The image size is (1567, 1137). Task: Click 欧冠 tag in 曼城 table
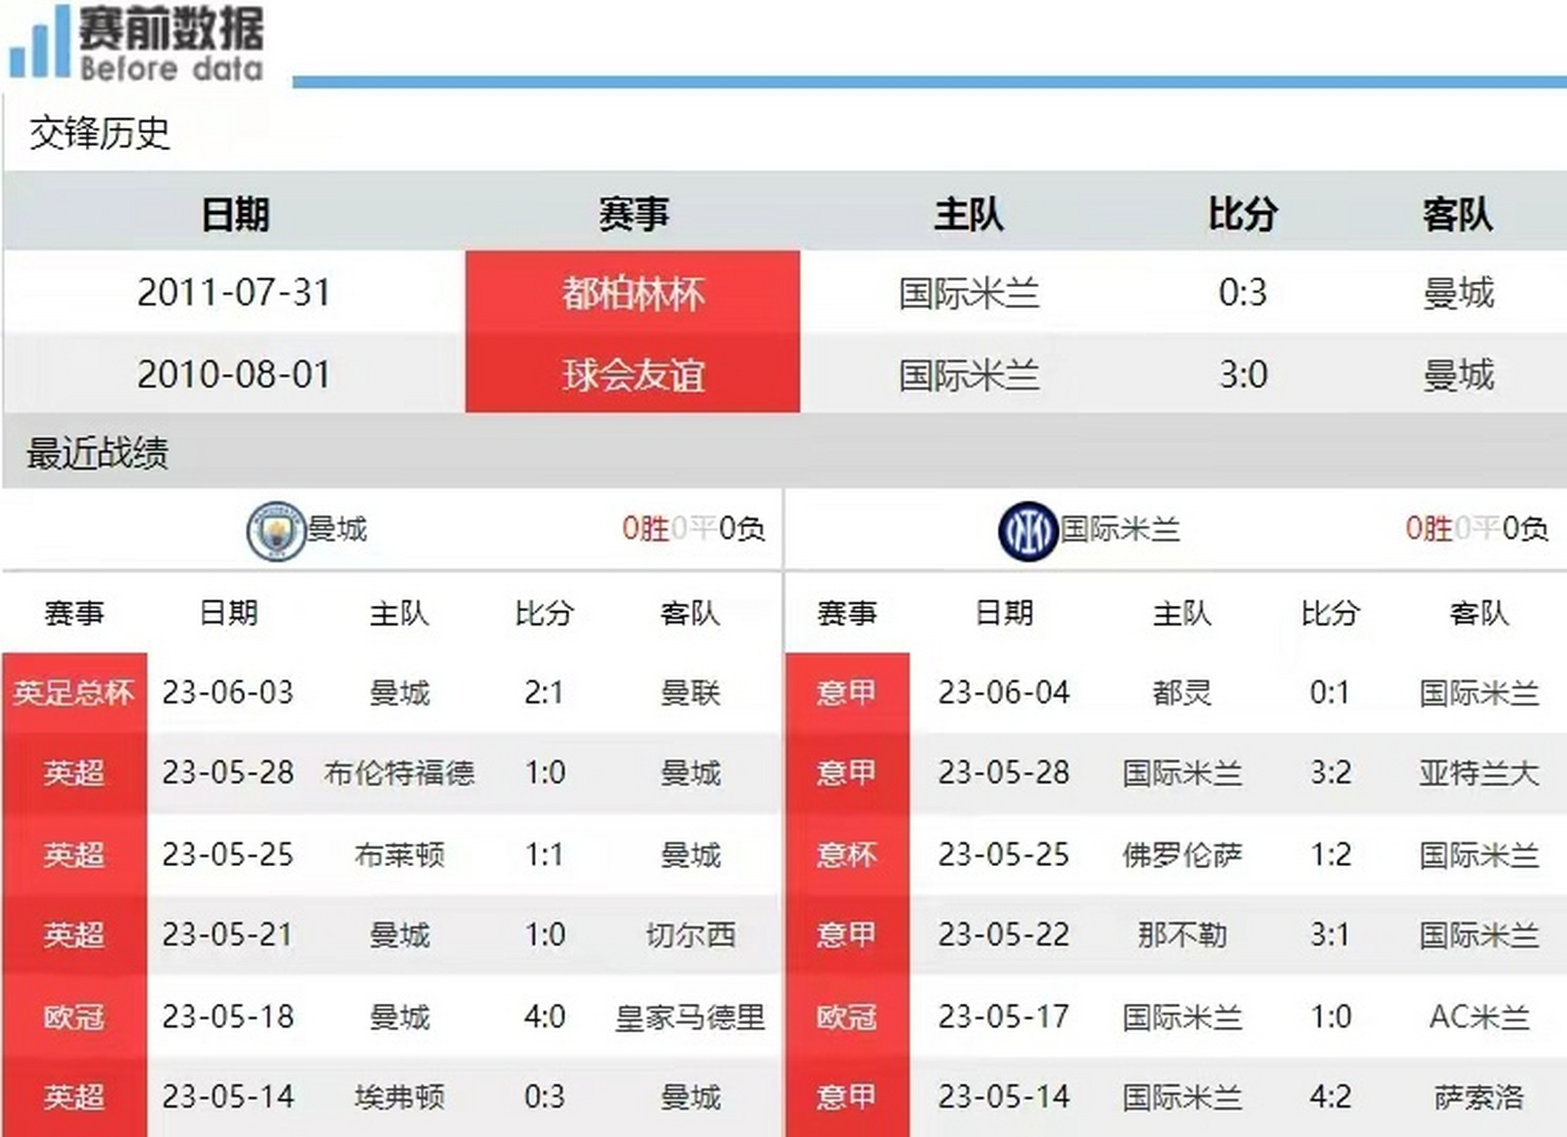(x=74, y=1015)
